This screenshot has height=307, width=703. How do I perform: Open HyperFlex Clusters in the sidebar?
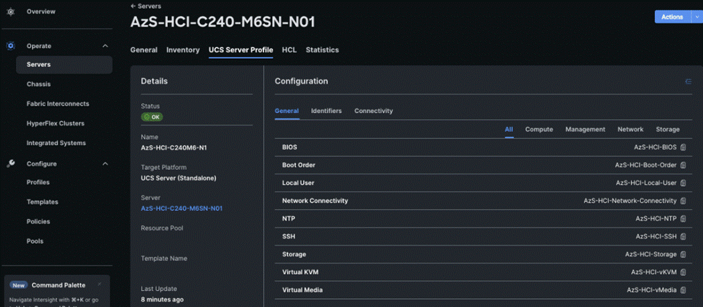(x=55, y=123)
